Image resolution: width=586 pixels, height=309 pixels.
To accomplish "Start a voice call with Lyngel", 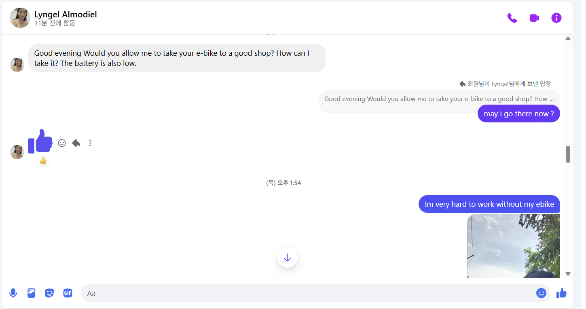I will (x=512, y=18).
